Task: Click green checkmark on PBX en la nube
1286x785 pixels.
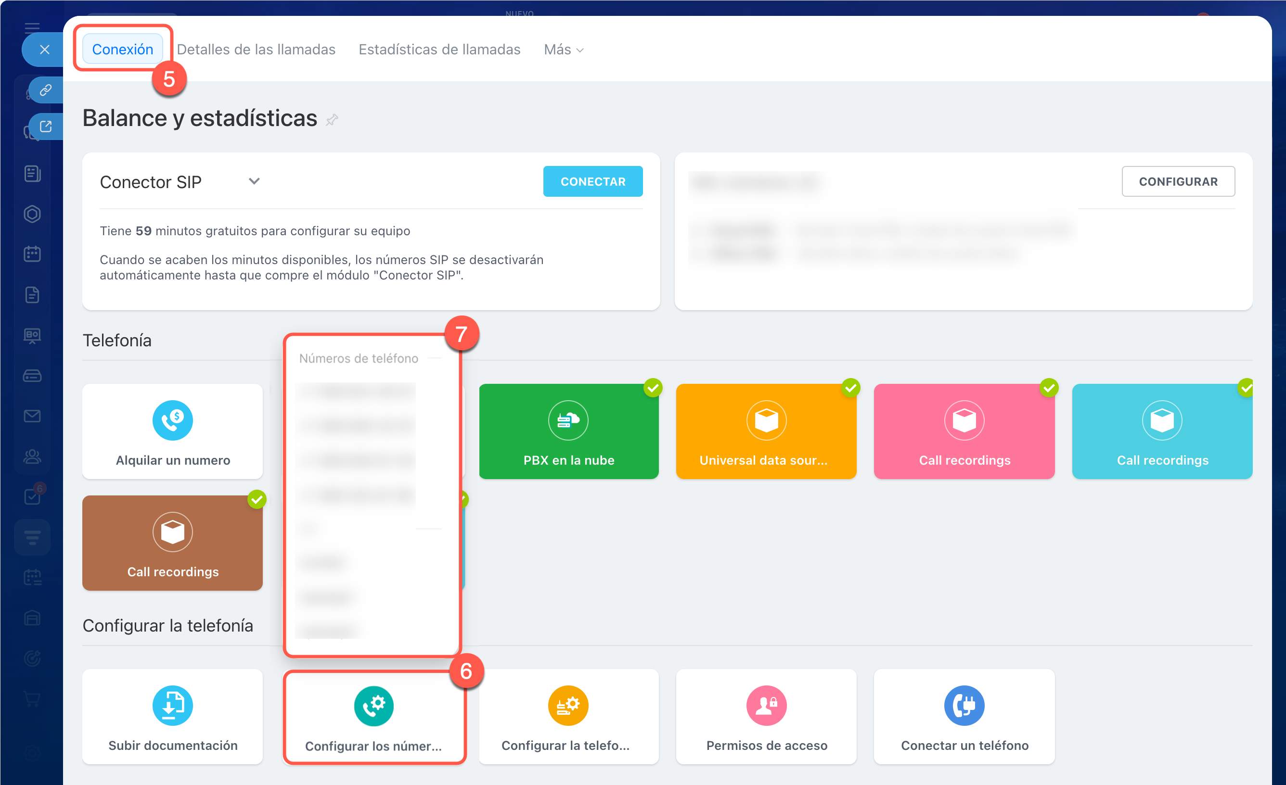Action: pos(653,388)
